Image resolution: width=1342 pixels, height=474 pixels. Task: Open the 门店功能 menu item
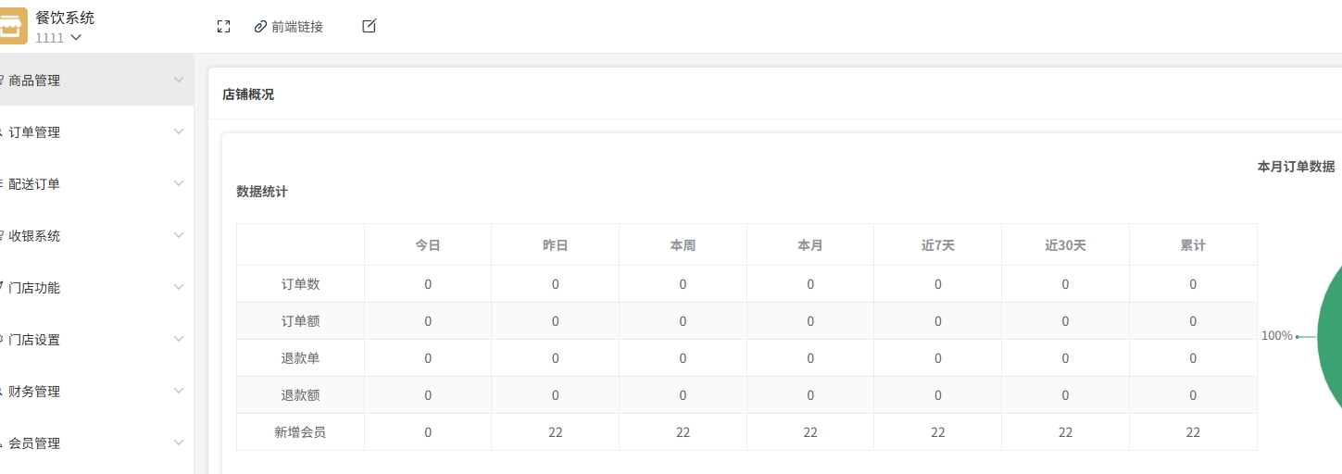34,288
